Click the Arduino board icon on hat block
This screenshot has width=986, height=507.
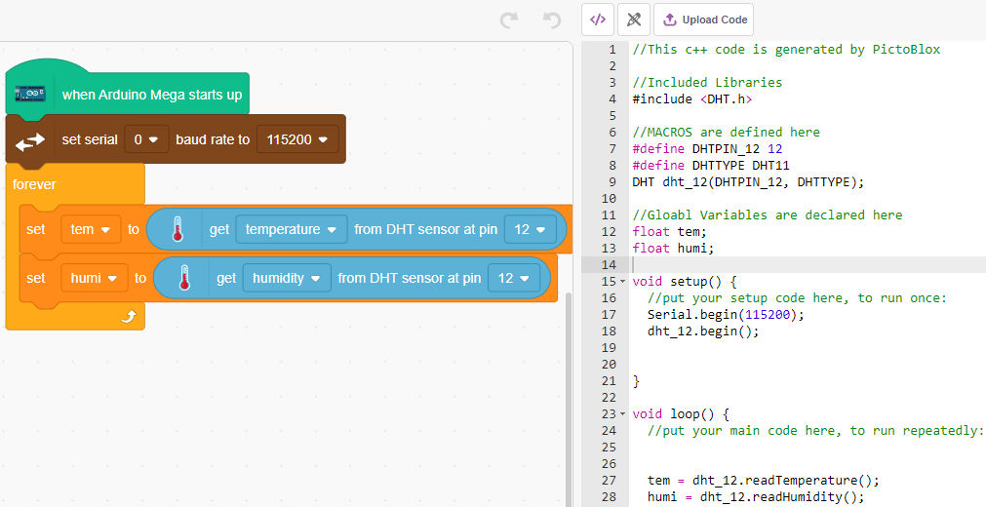(30, 95)
